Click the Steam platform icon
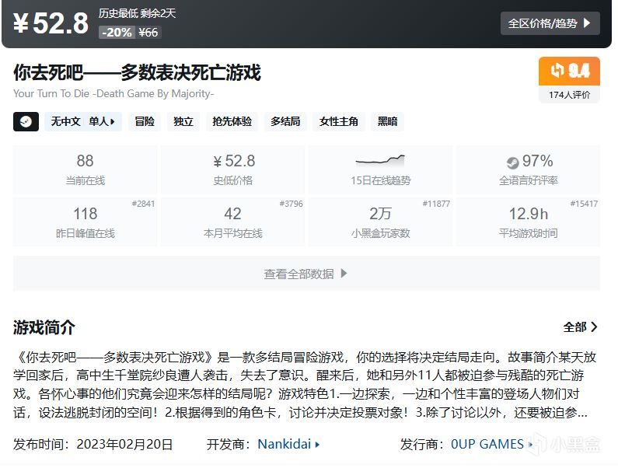 click(26, 121)
